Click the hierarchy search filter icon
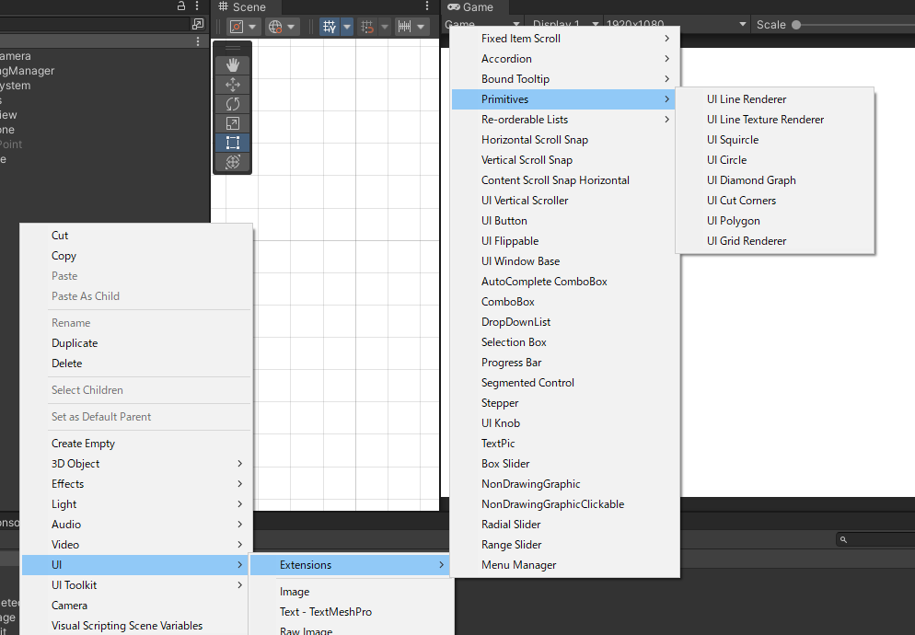 pyautogui.click(x=198, y=24)
